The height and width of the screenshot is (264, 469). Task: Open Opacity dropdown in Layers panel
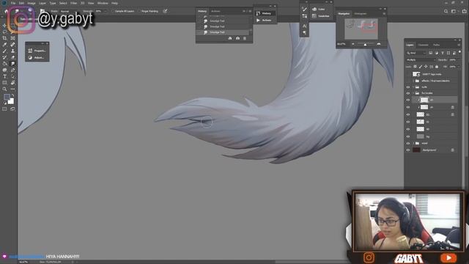pyautogui.click(x=459, y=60)
